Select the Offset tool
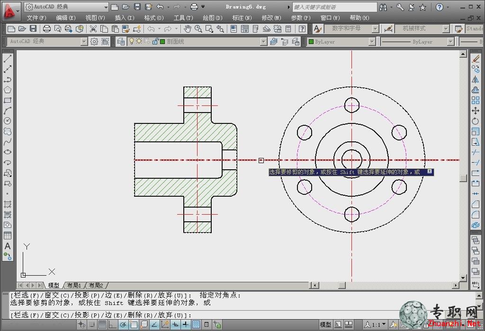Screen dimensions: 485x331 (476, 90)
